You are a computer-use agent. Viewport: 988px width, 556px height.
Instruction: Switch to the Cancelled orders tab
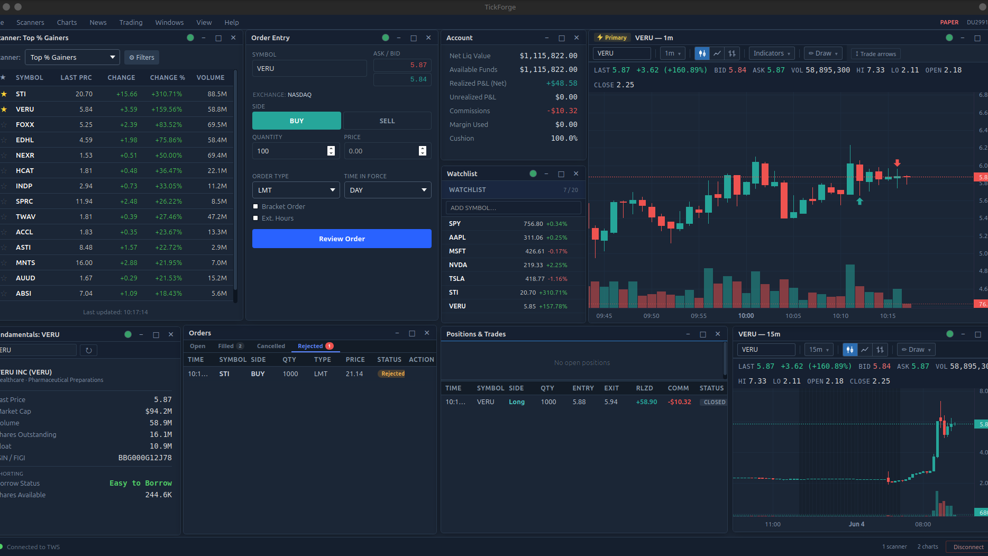point(271,346)
